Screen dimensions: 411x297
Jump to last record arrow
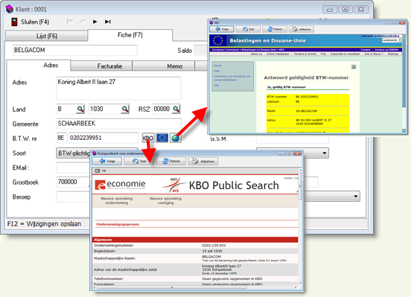108,22
